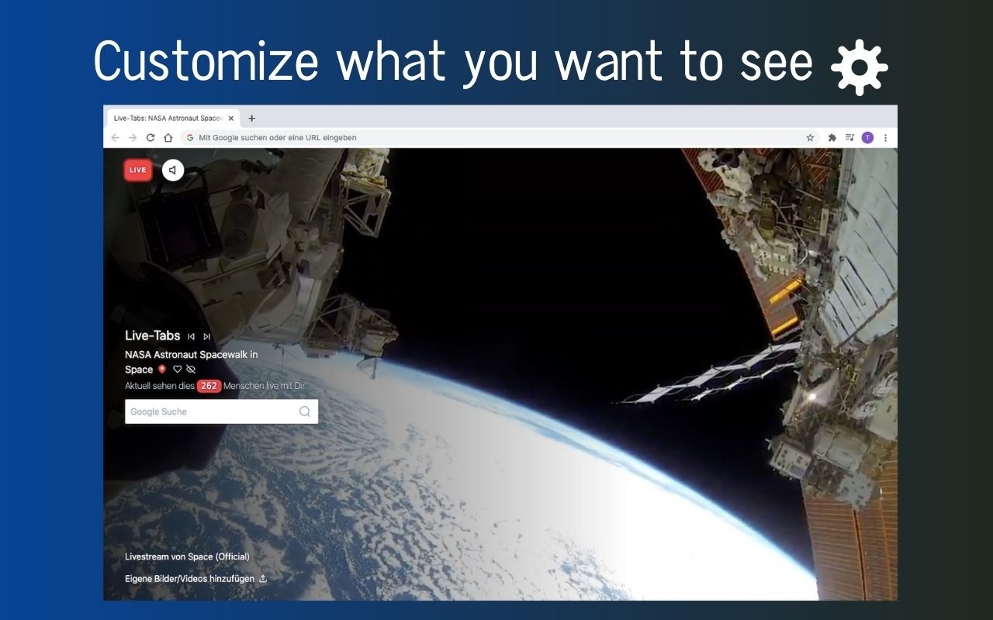The width and height of the screenshot is (993, 620).
Task: Click the red location pin icon
Action: [162, 370]
